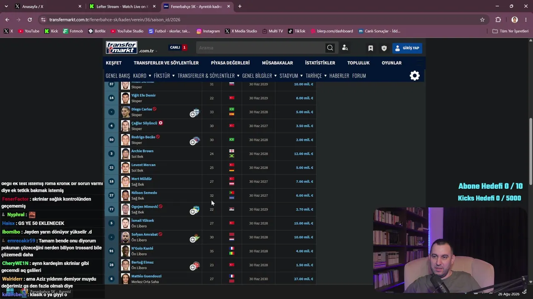533x299 pixels.
Task: Open the PİYASA DEĞERLERİ menu
Action: (230, 63)
